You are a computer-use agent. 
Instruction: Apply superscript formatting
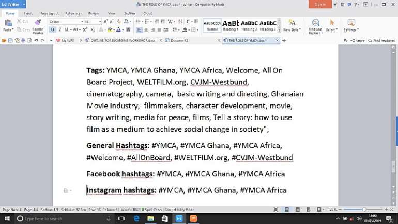85,29
